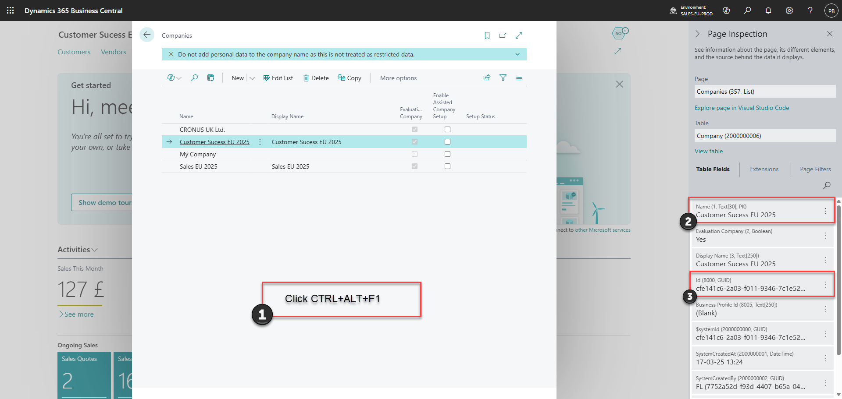Toggle Evaluation Company checkbox for CRONUS UK Ltd.
This screenshot has height=399, width=842.
(x=414, y=130)
